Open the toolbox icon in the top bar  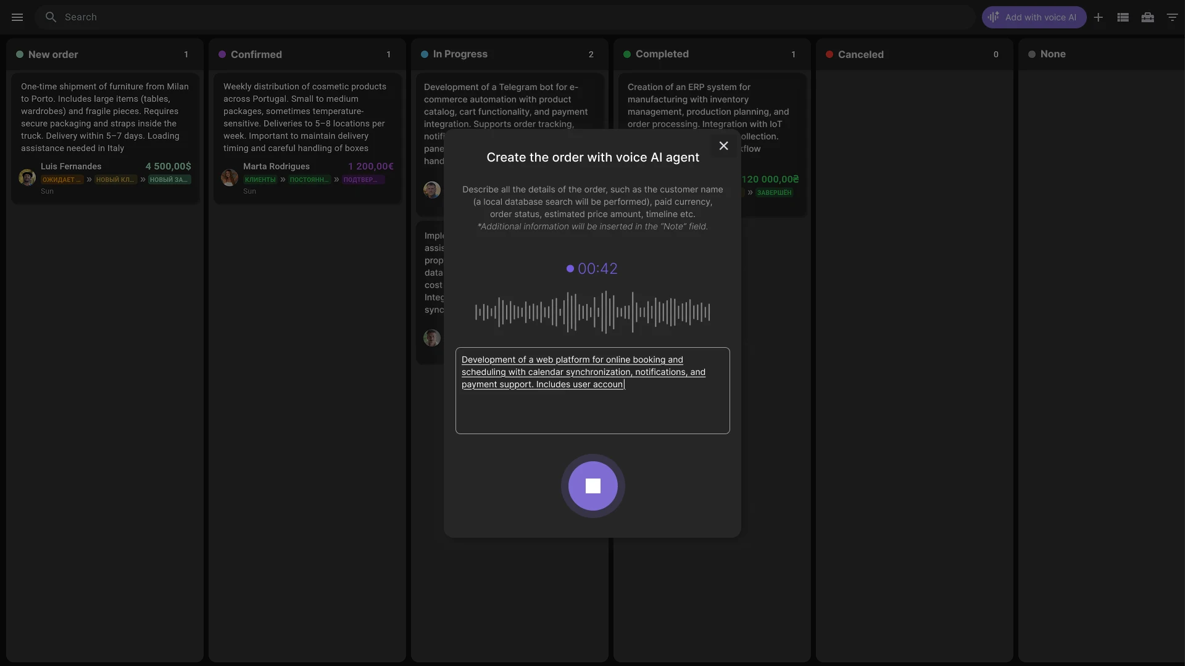point(1147,17)
